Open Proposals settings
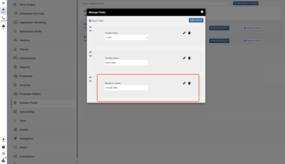The height and width of the screenshot is (164, 285). (43, 76)
